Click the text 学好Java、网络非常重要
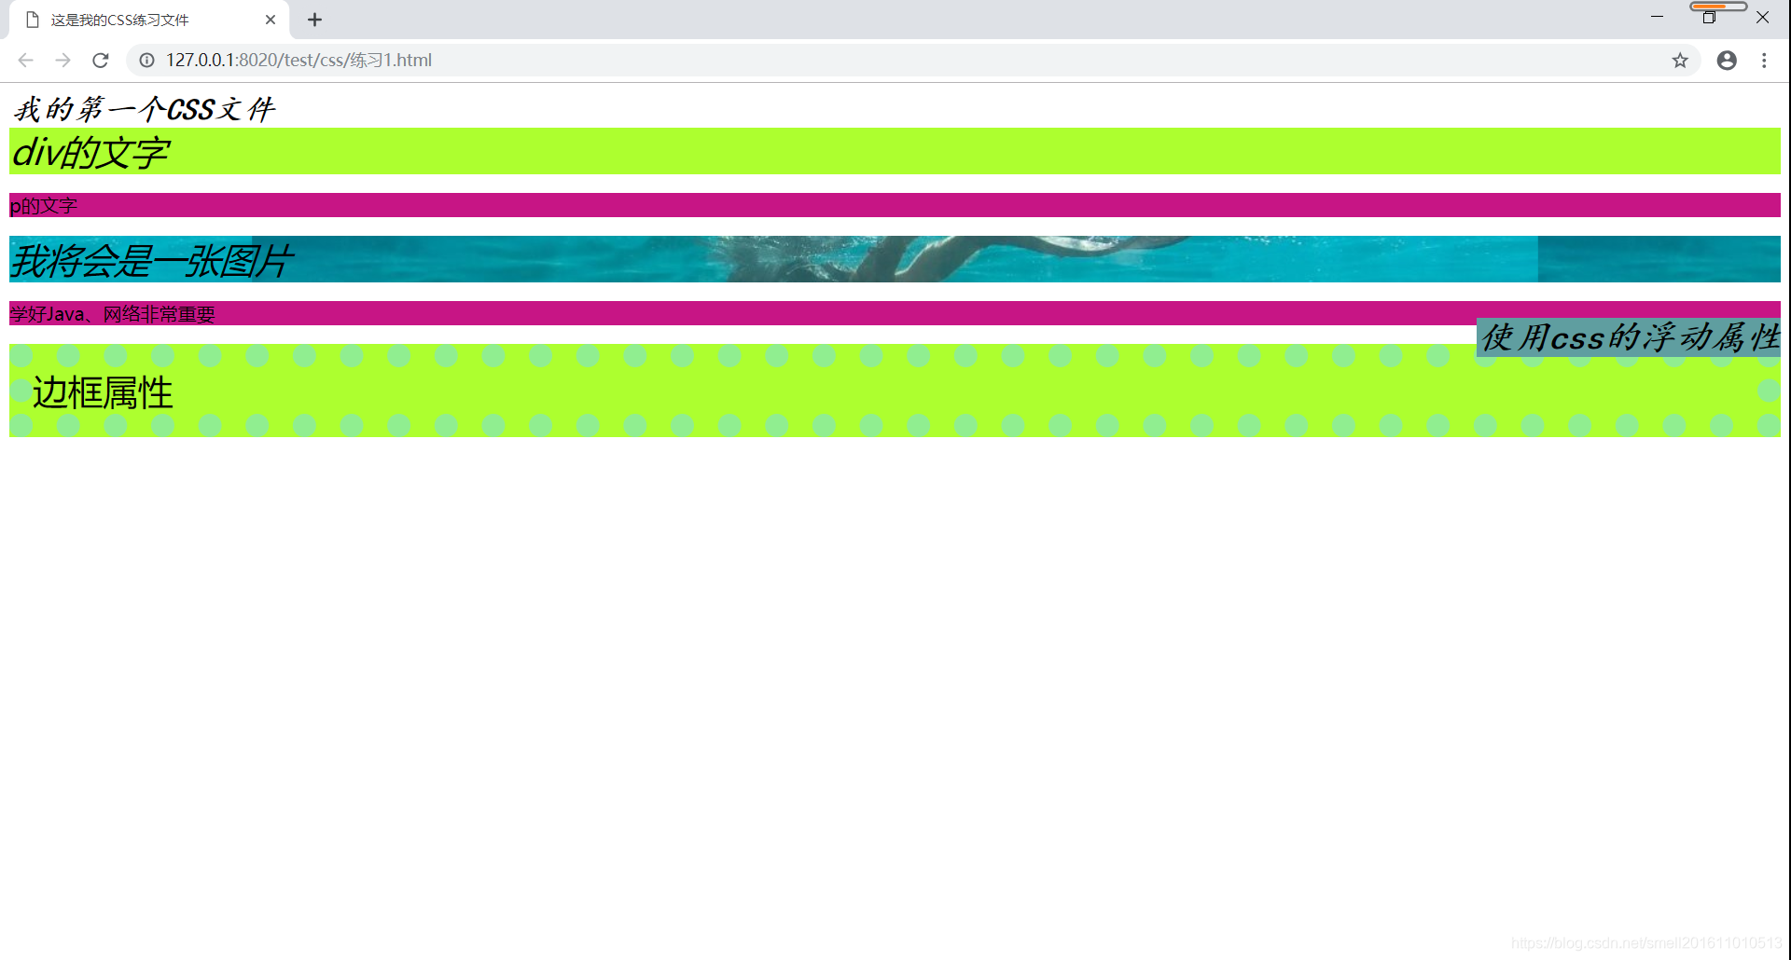1791x960 pixels. [112, 314]
